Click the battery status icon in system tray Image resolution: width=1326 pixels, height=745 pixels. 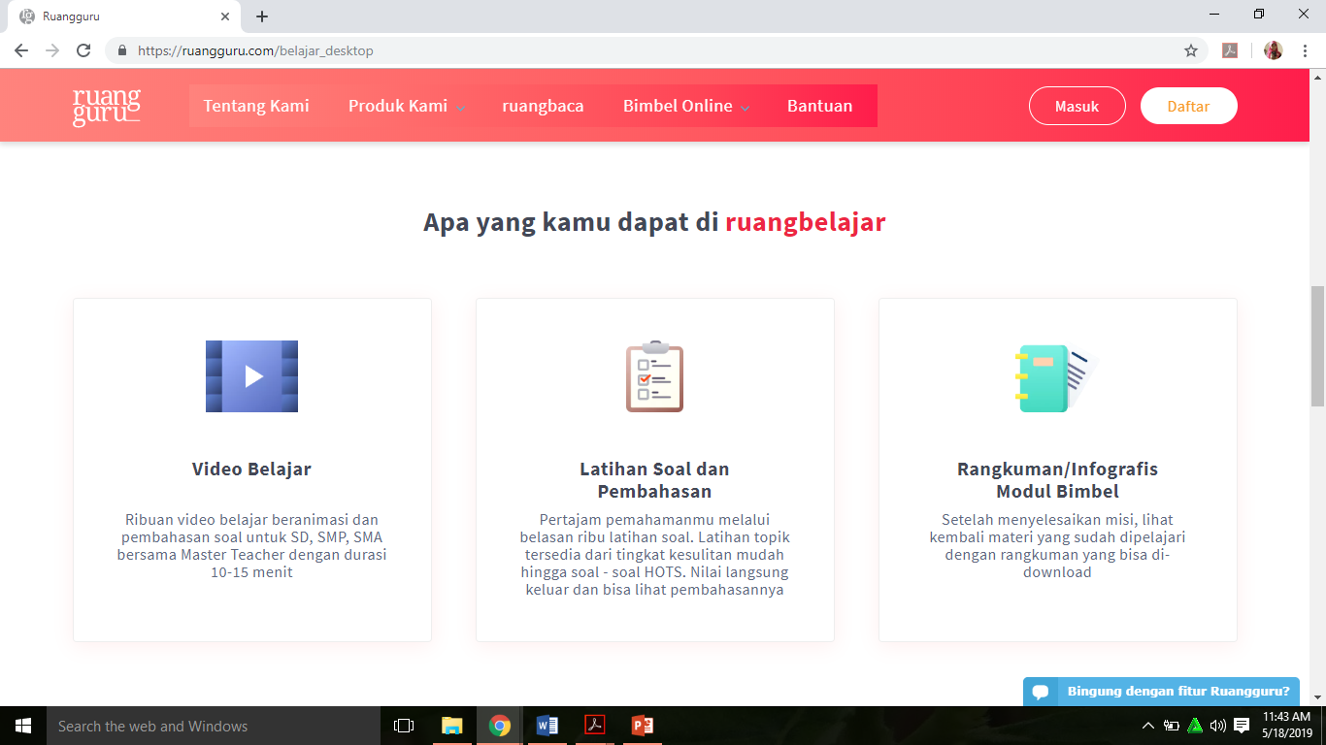(x=1172, y=726)
